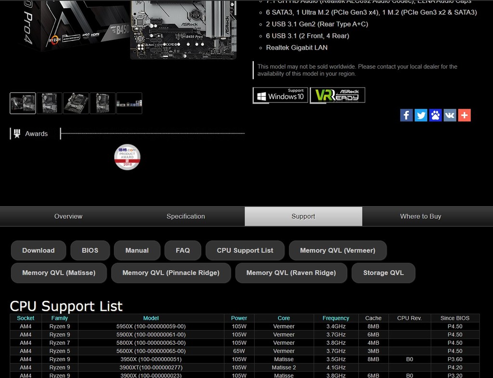This screenshot has width=493, height=378.
Task: Open Memory QVL (Vermeer)
Action: (x=337, y=251)
